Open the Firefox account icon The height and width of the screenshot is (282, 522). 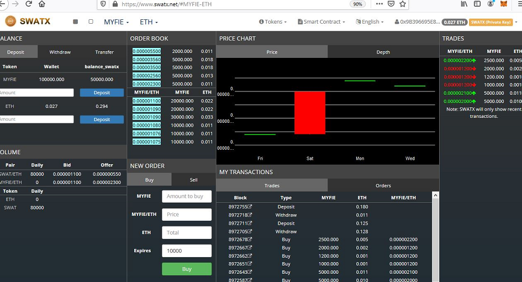tap(491, 4)
